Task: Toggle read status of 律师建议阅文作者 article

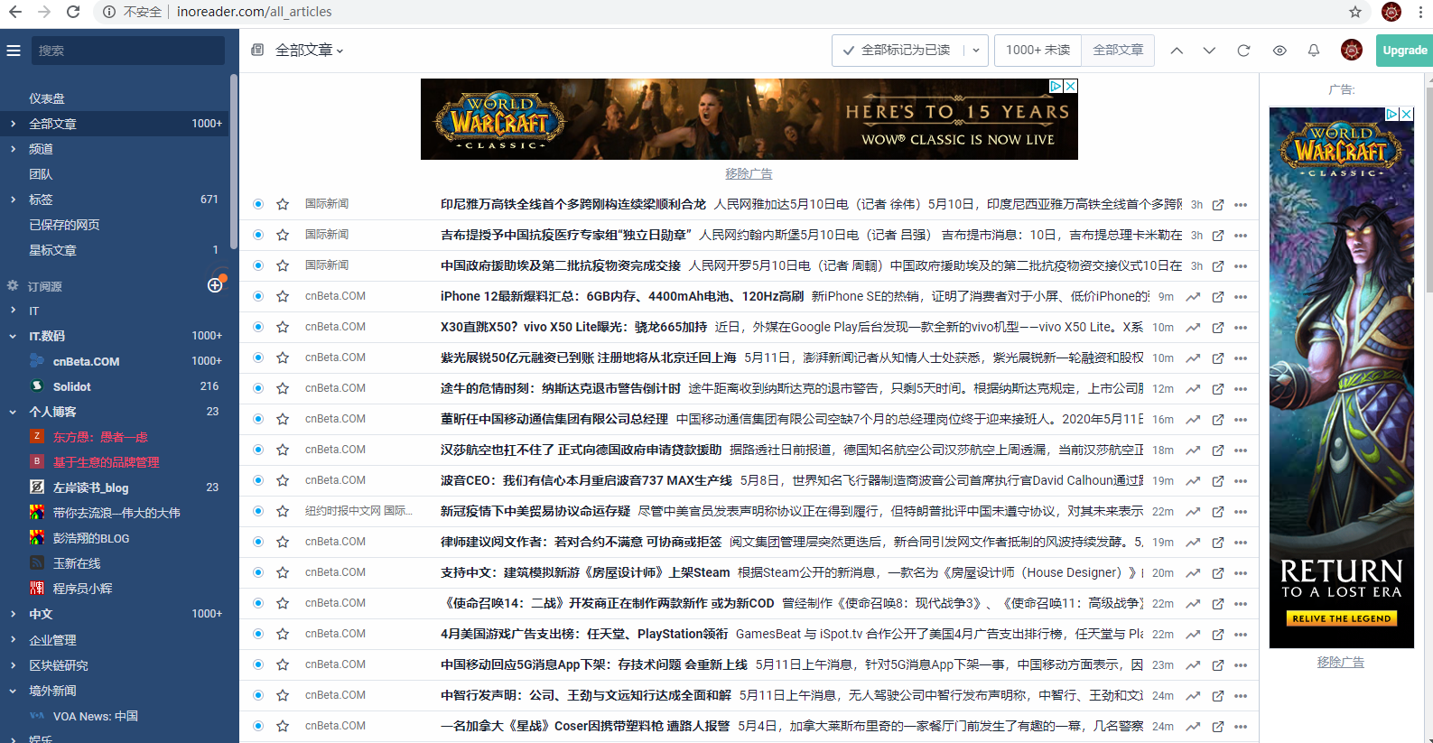Action: click(x=258, y=542)
